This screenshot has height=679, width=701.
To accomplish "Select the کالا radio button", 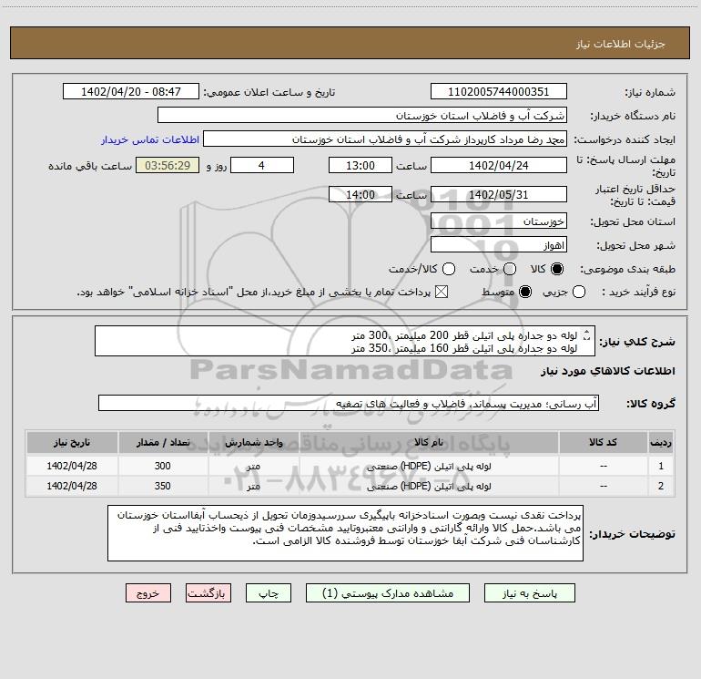I will tap(557, 269).
